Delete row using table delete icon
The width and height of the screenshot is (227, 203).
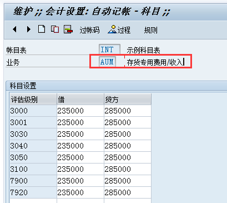pyautogui.click(x=68, y=29)
